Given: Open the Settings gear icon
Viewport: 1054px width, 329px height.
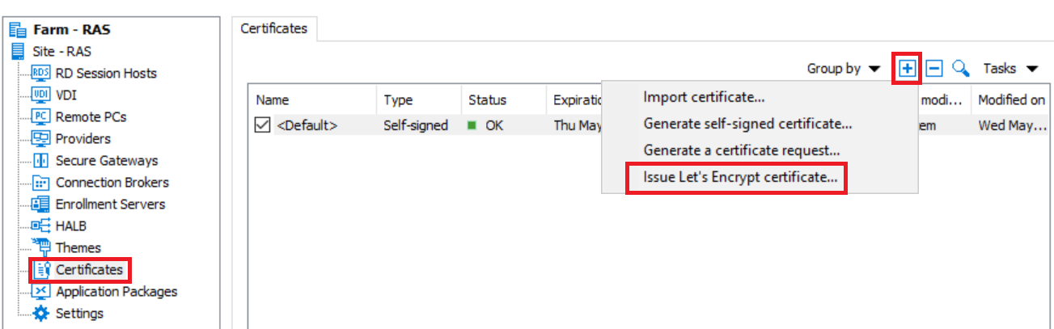Looking at the screenshot, I should coord(41,313).
